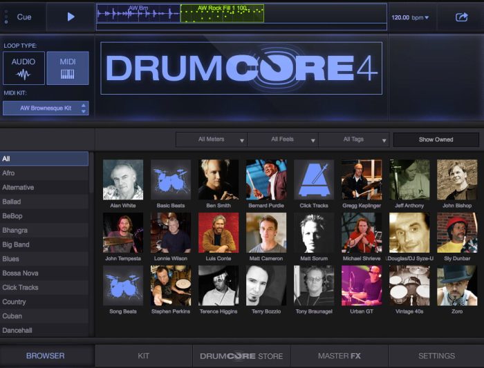Open the Luis Conte drummer pack
Viewport: 484px width, 368px height.
tap(218, 233)
